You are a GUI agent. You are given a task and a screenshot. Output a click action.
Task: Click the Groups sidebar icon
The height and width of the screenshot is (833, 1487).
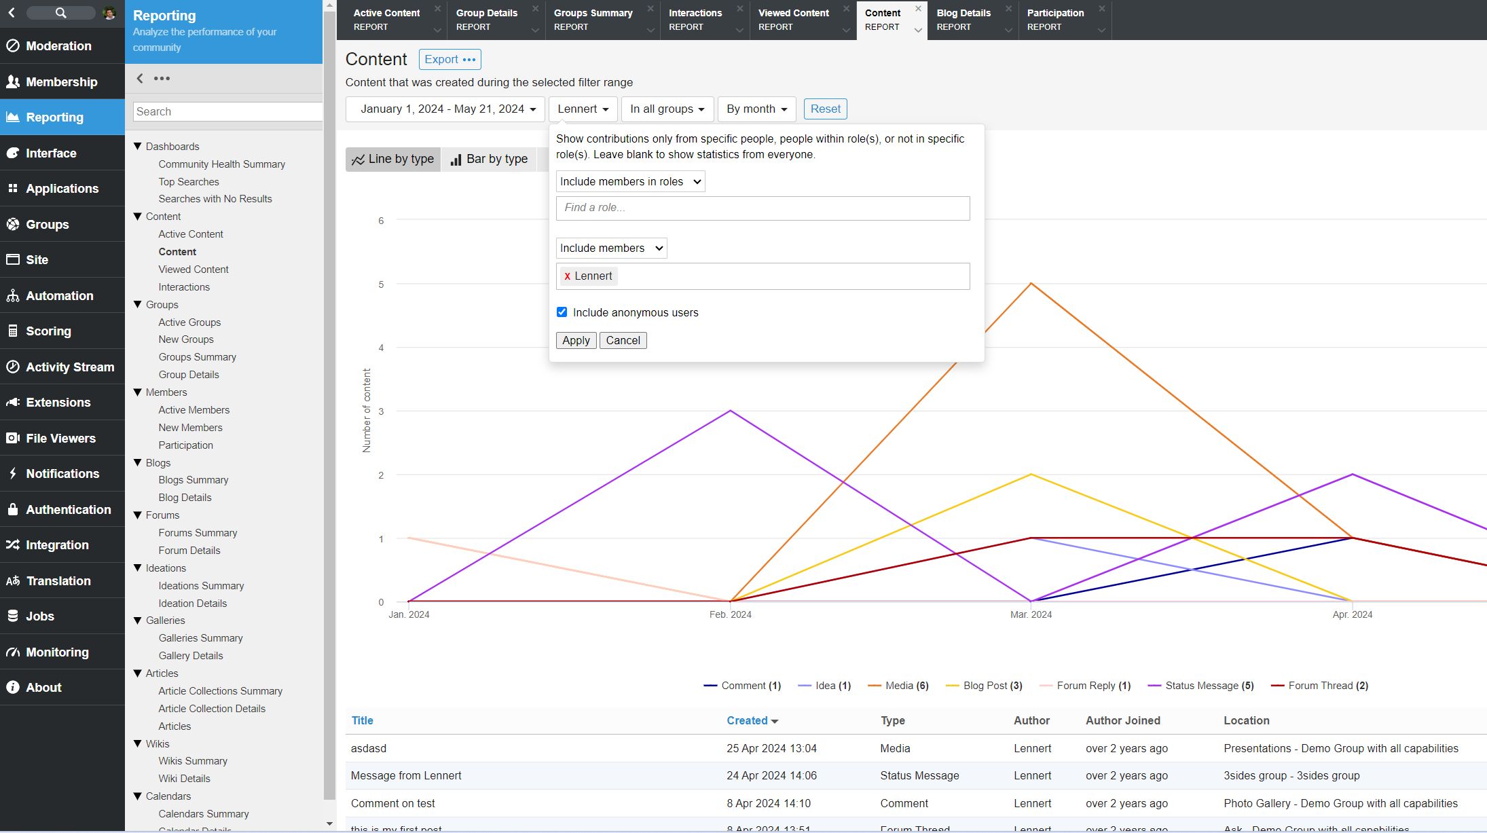(13, 224)
